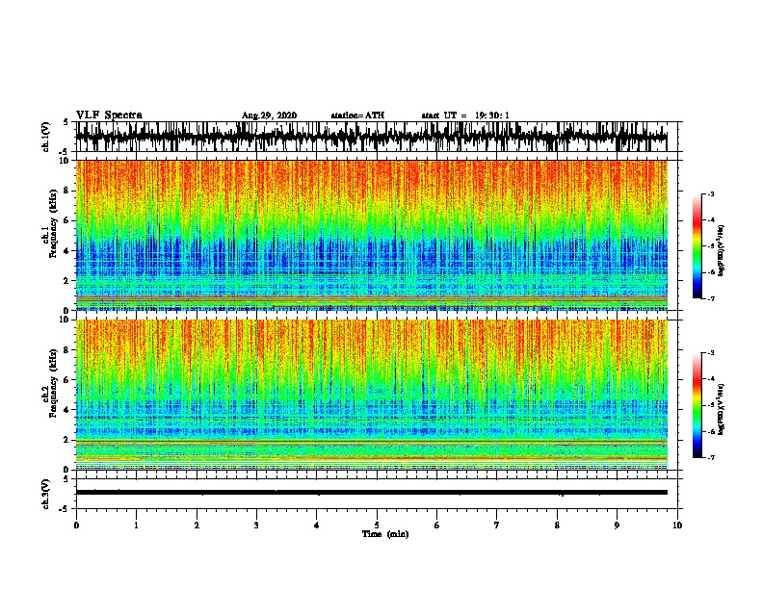The image size is (763, 589).
Task: Click the ch.1(V) waveform axis label
Action: point(46,137)
